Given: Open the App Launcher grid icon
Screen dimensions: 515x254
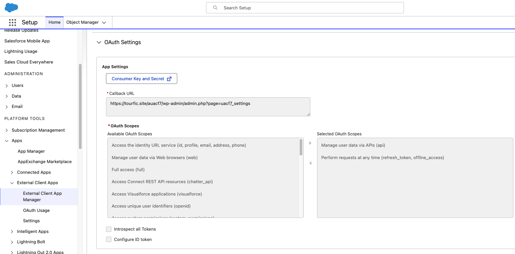Looking at the screenshot, I should [x=12, y=22].
